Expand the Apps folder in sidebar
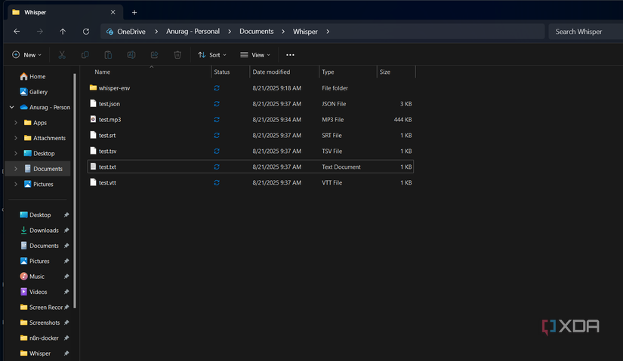The width and height of the screenshot is (623, 361). [16, 123]
